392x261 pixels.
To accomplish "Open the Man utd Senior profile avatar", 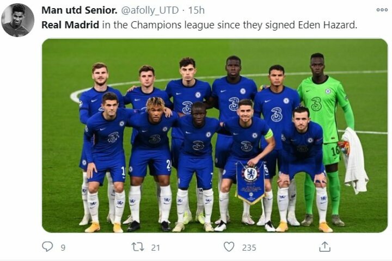I will pyautogui.click(x=17, y=20).
